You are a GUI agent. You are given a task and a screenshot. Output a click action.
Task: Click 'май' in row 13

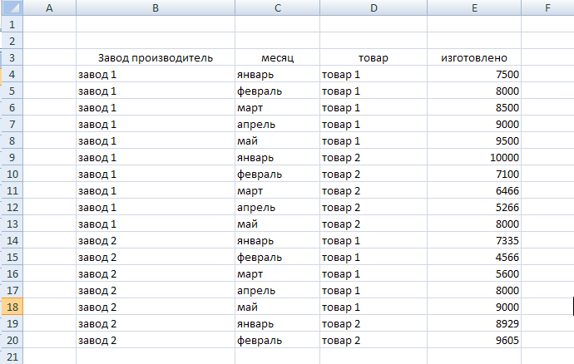point(247,224)
